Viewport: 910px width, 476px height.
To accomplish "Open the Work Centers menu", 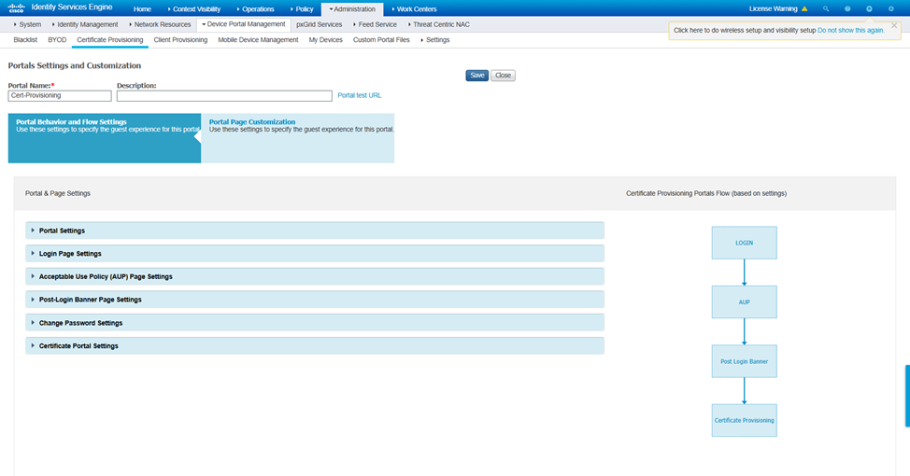I will tap(415, 9).
